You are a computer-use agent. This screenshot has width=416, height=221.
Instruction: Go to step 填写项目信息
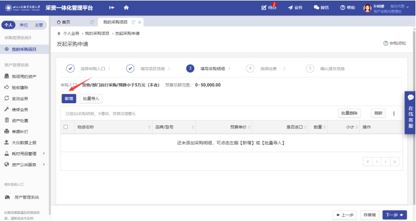(148, 69)
